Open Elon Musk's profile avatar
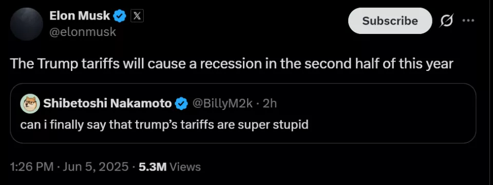493x185 pixels. (x=26, y=24)
